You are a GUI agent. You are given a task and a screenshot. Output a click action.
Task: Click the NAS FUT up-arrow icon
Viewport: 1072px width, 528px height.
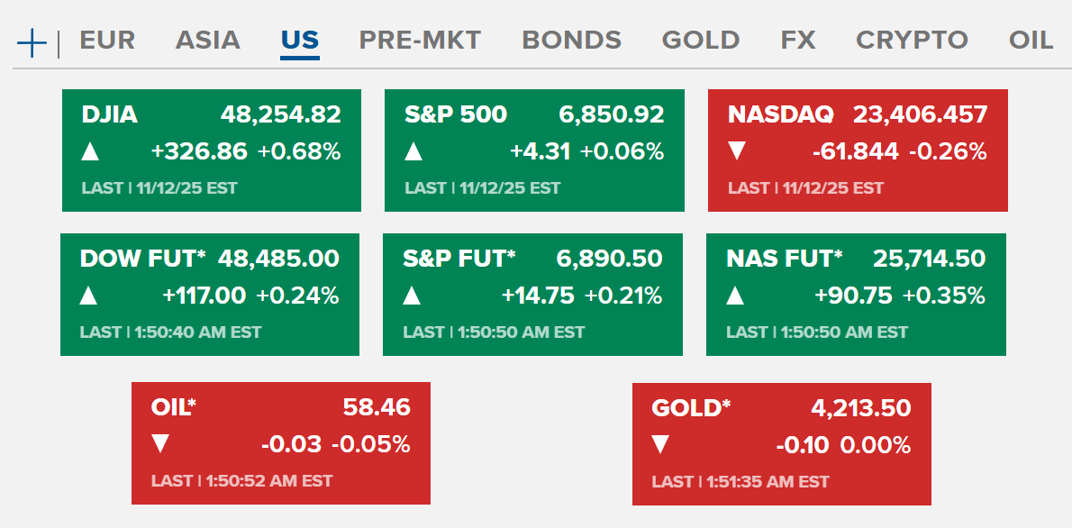pyautogui.click(x=735, y=296)
